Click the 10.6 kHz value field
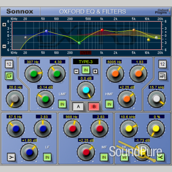Viewport: 172px width, 172px height. 127,117
